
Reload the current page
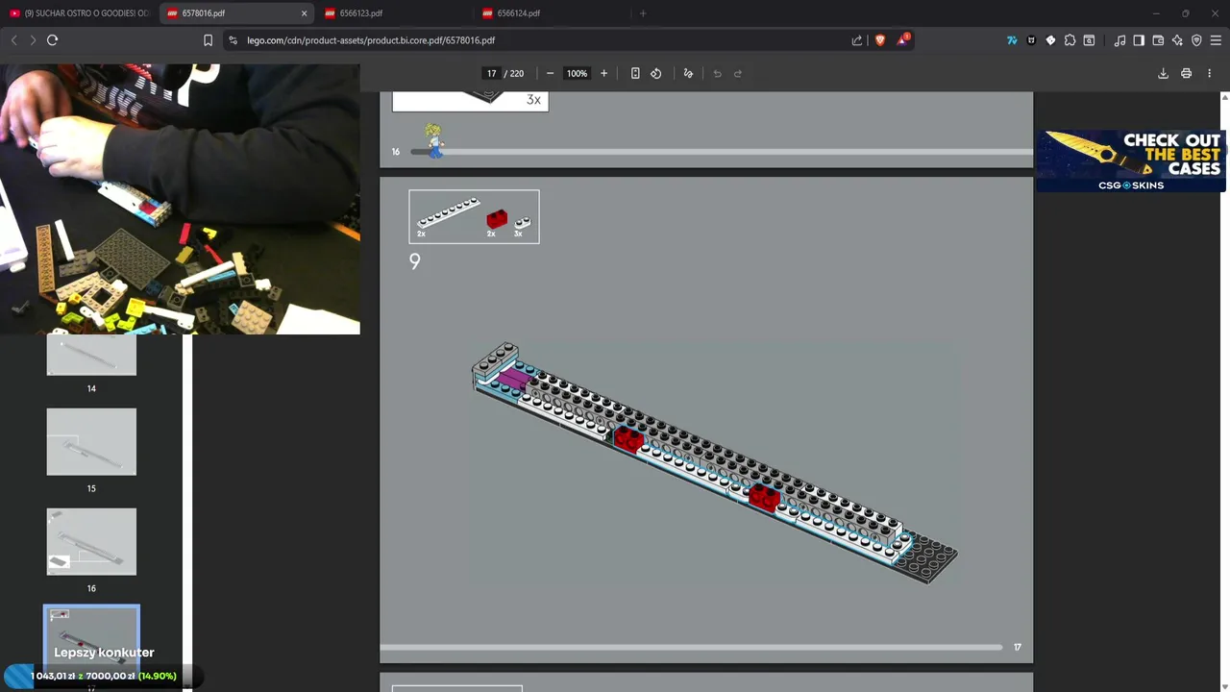pos(52,40)
